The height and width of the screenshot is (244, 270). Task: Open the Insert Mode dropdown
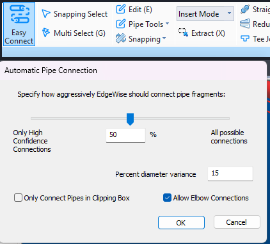(205, 14)
